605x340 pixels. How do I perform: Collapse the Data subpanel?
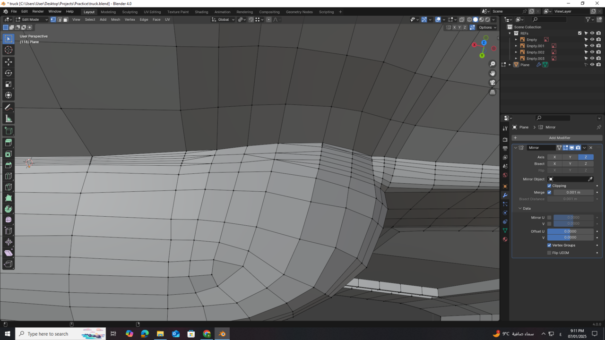pos(520,208)
